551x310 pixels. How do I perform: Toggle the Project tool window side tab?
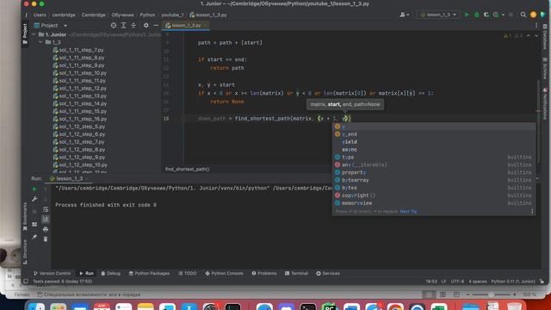[25, 34]
